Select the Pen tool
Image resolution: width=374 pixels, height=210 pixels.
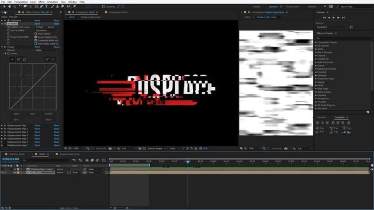pos(41,6)
